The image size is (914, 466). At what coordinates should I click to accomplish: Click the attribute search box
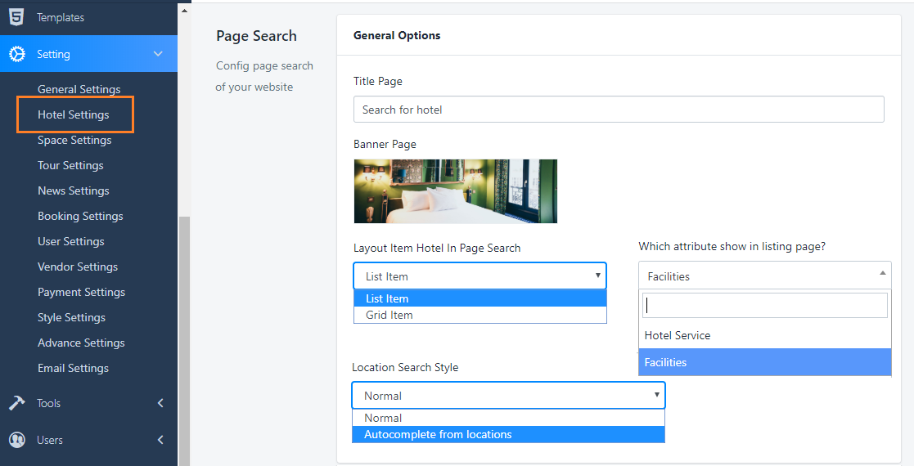click(764, 306)
